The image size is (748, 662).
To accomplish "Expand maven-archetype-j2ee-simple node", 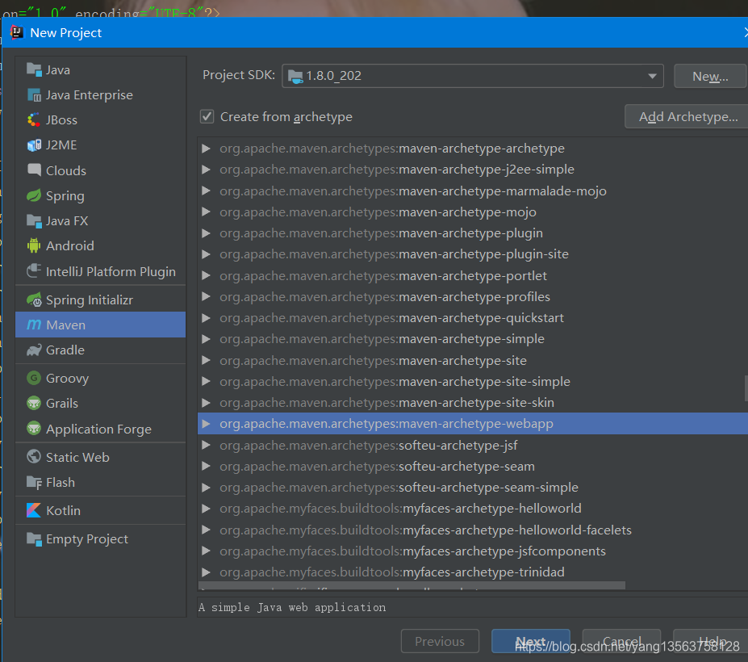I will click(x=206, y=170).
